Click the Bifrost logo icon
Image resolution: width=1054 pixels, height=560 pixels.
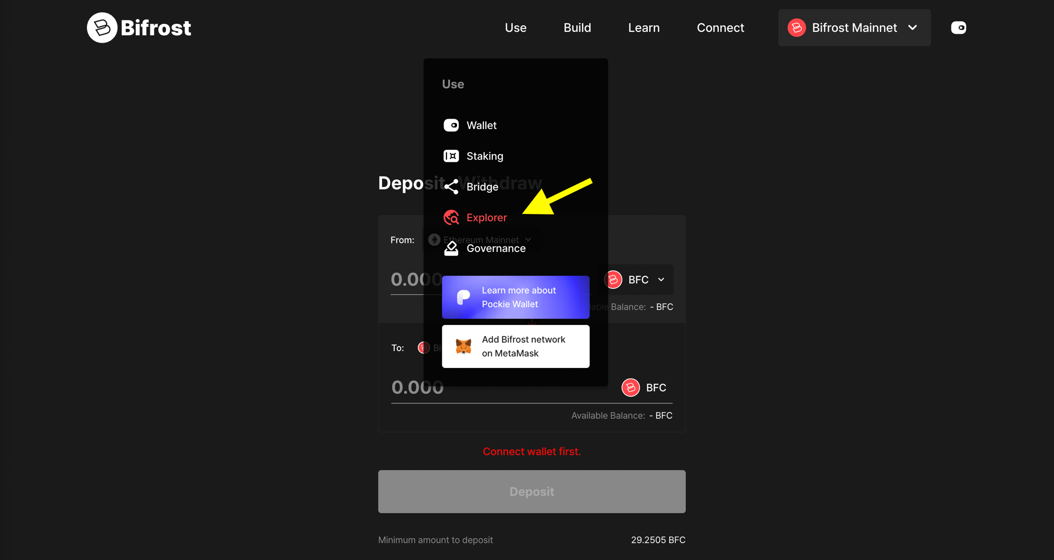pyautogui.click(x=102, y=27)
